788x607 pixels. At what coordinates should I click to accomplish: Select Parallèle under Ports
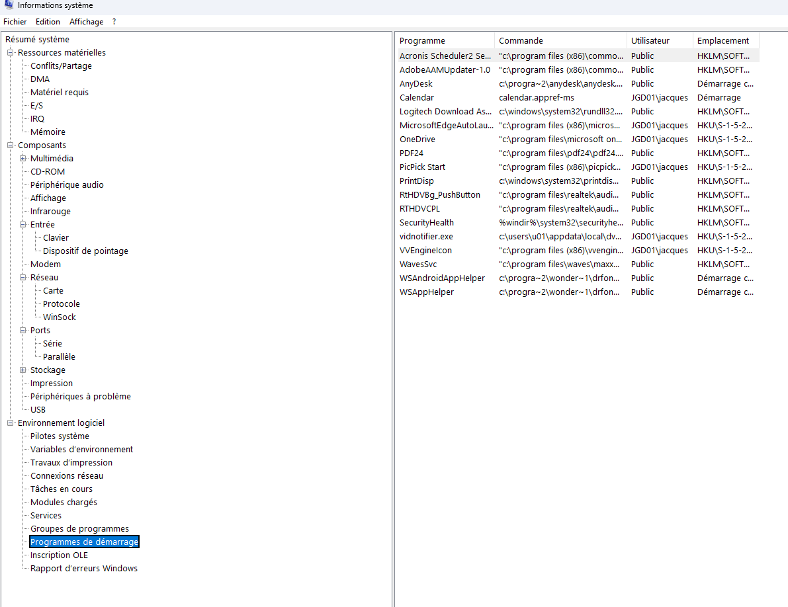pyautogui.click(x=59, y=356)
